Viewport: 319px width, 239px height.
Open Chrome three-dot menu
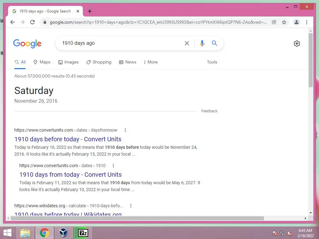tap(307, 22)
